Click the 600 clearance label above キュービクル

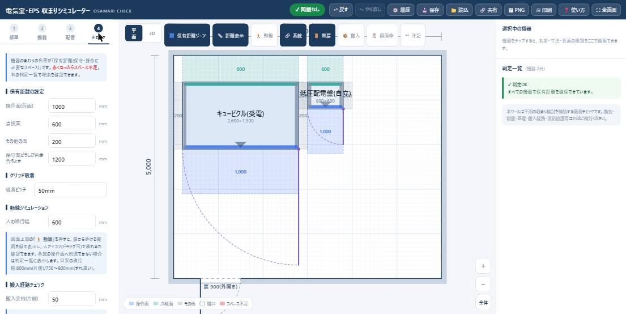tap(240, 69)
